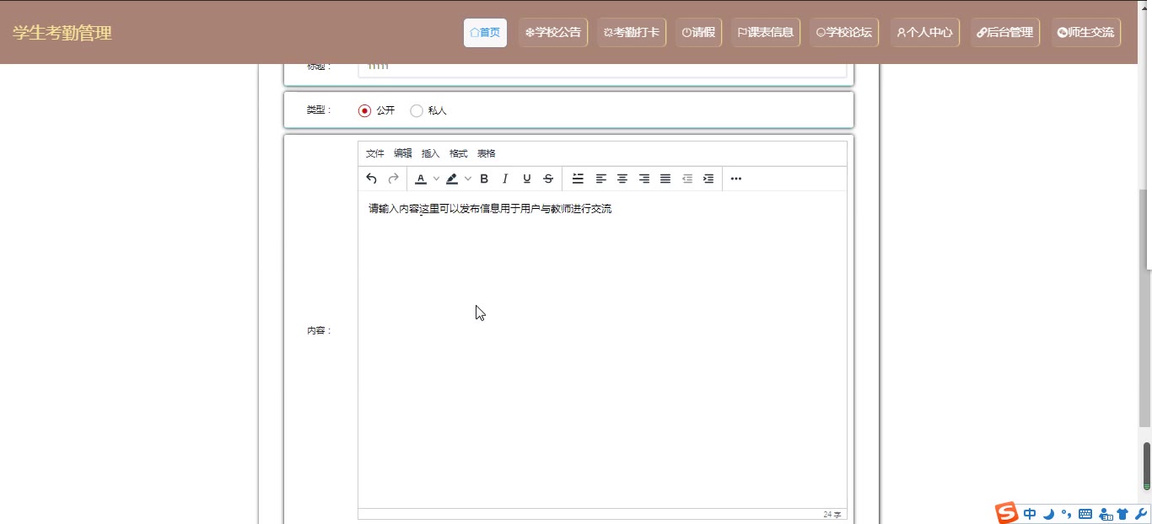The height and width of the screenshot is (524, 1152).
Task: Show more toolbar options (three dots)
Action: pyautogui.click(x=736, y=179)
